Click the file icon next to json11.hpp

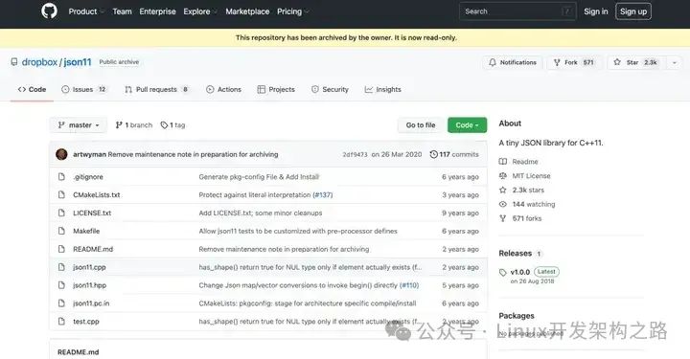click(x=61, y=285)
